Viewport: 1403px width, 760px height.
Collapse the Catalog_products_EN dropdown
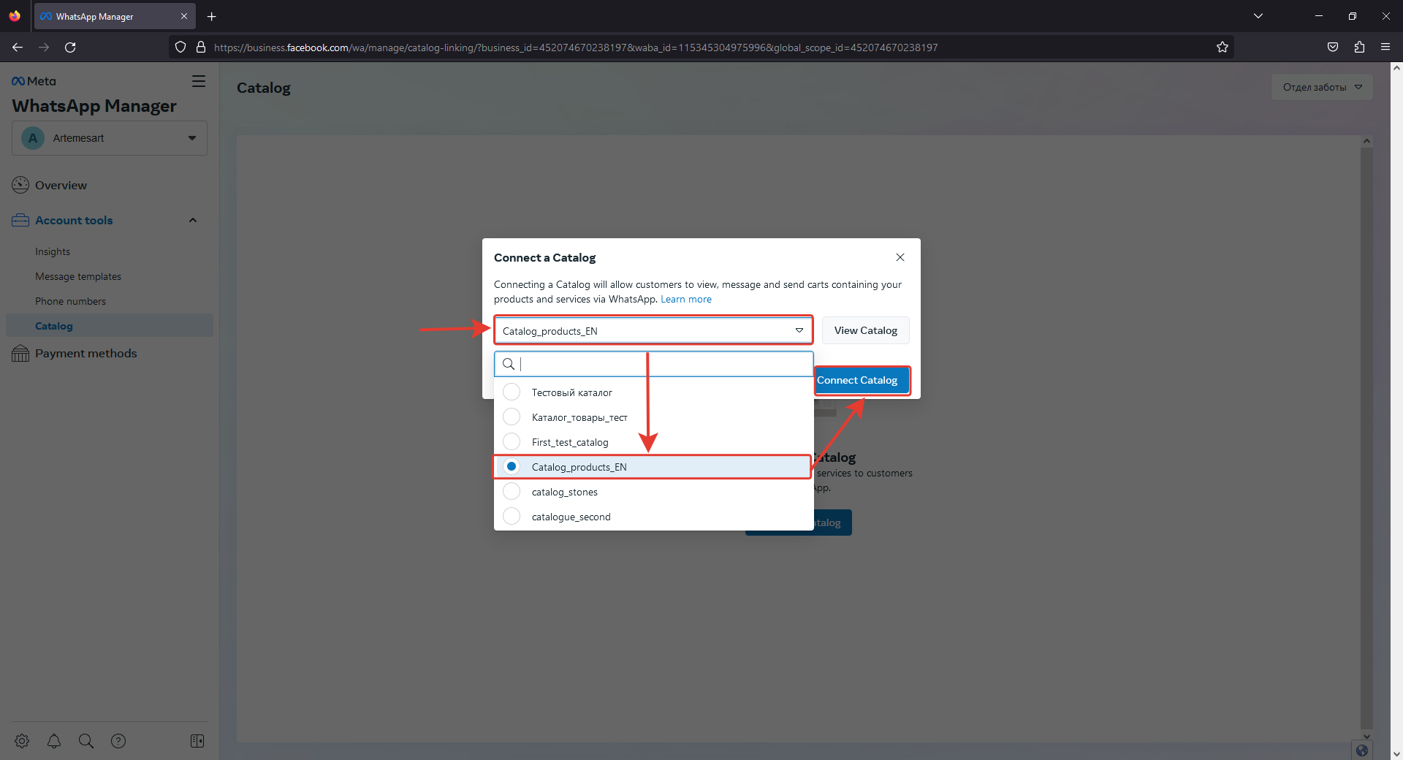653,330
